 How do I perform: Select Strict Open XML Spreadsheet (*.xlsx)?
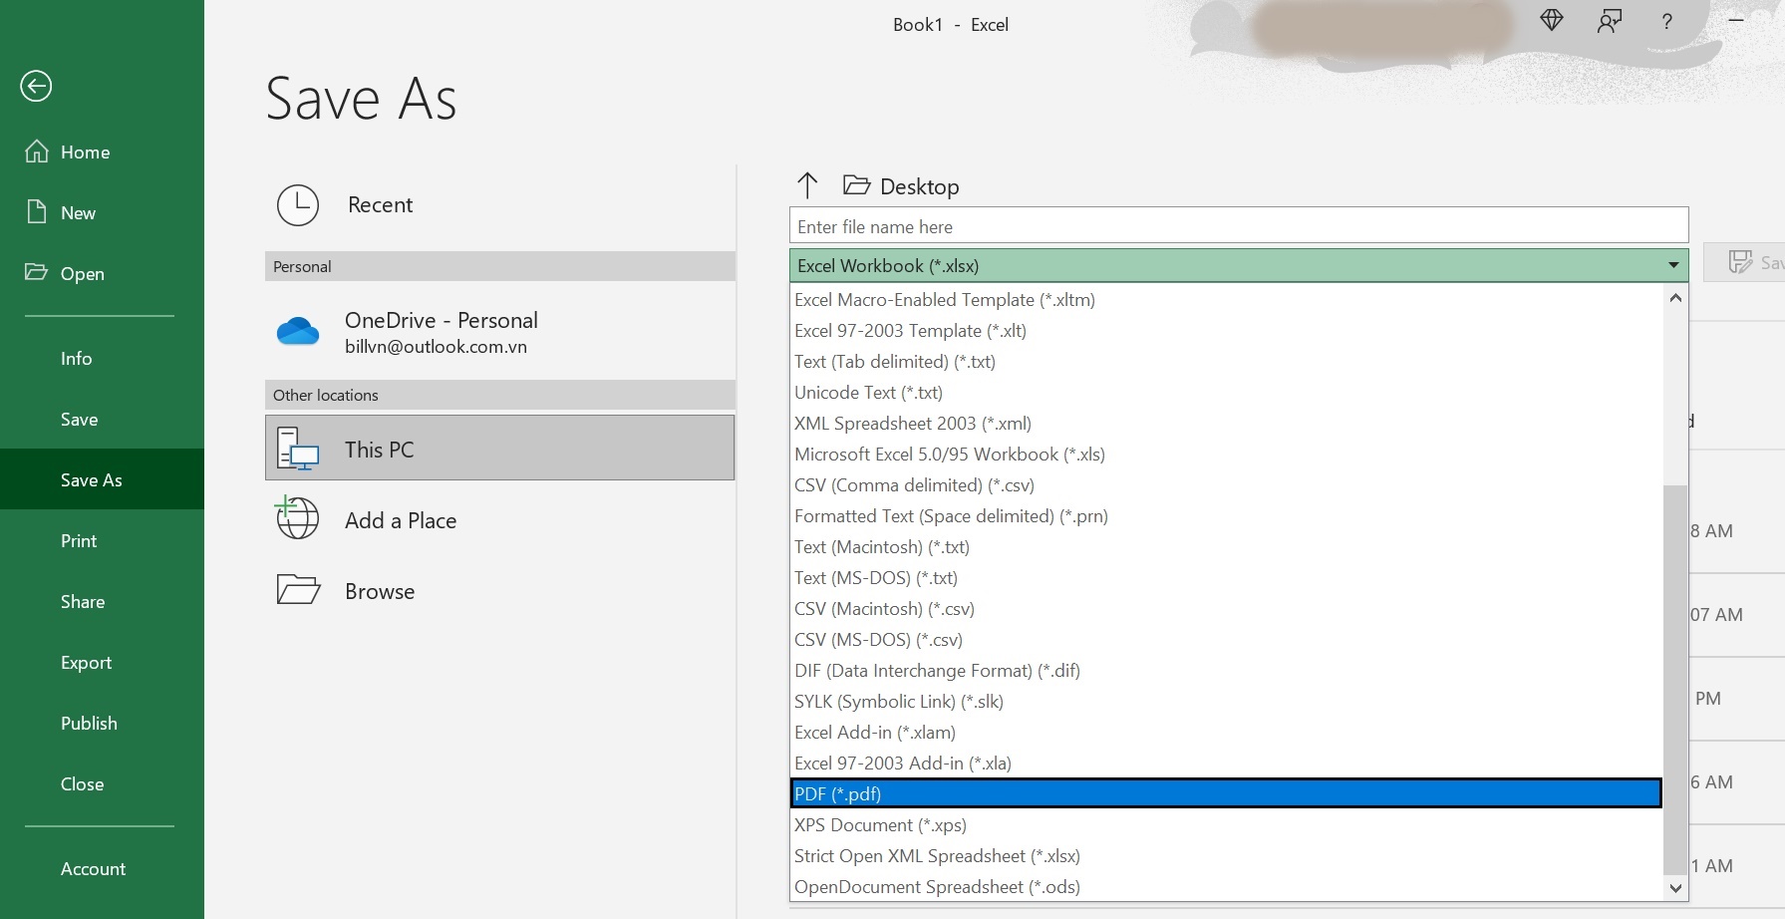tap(1226, 855)
